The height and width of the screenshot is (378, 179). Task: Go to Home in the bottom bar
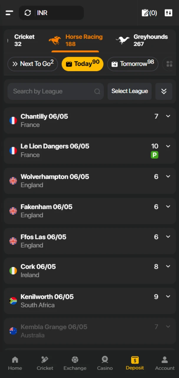click(x=15, y=363)
